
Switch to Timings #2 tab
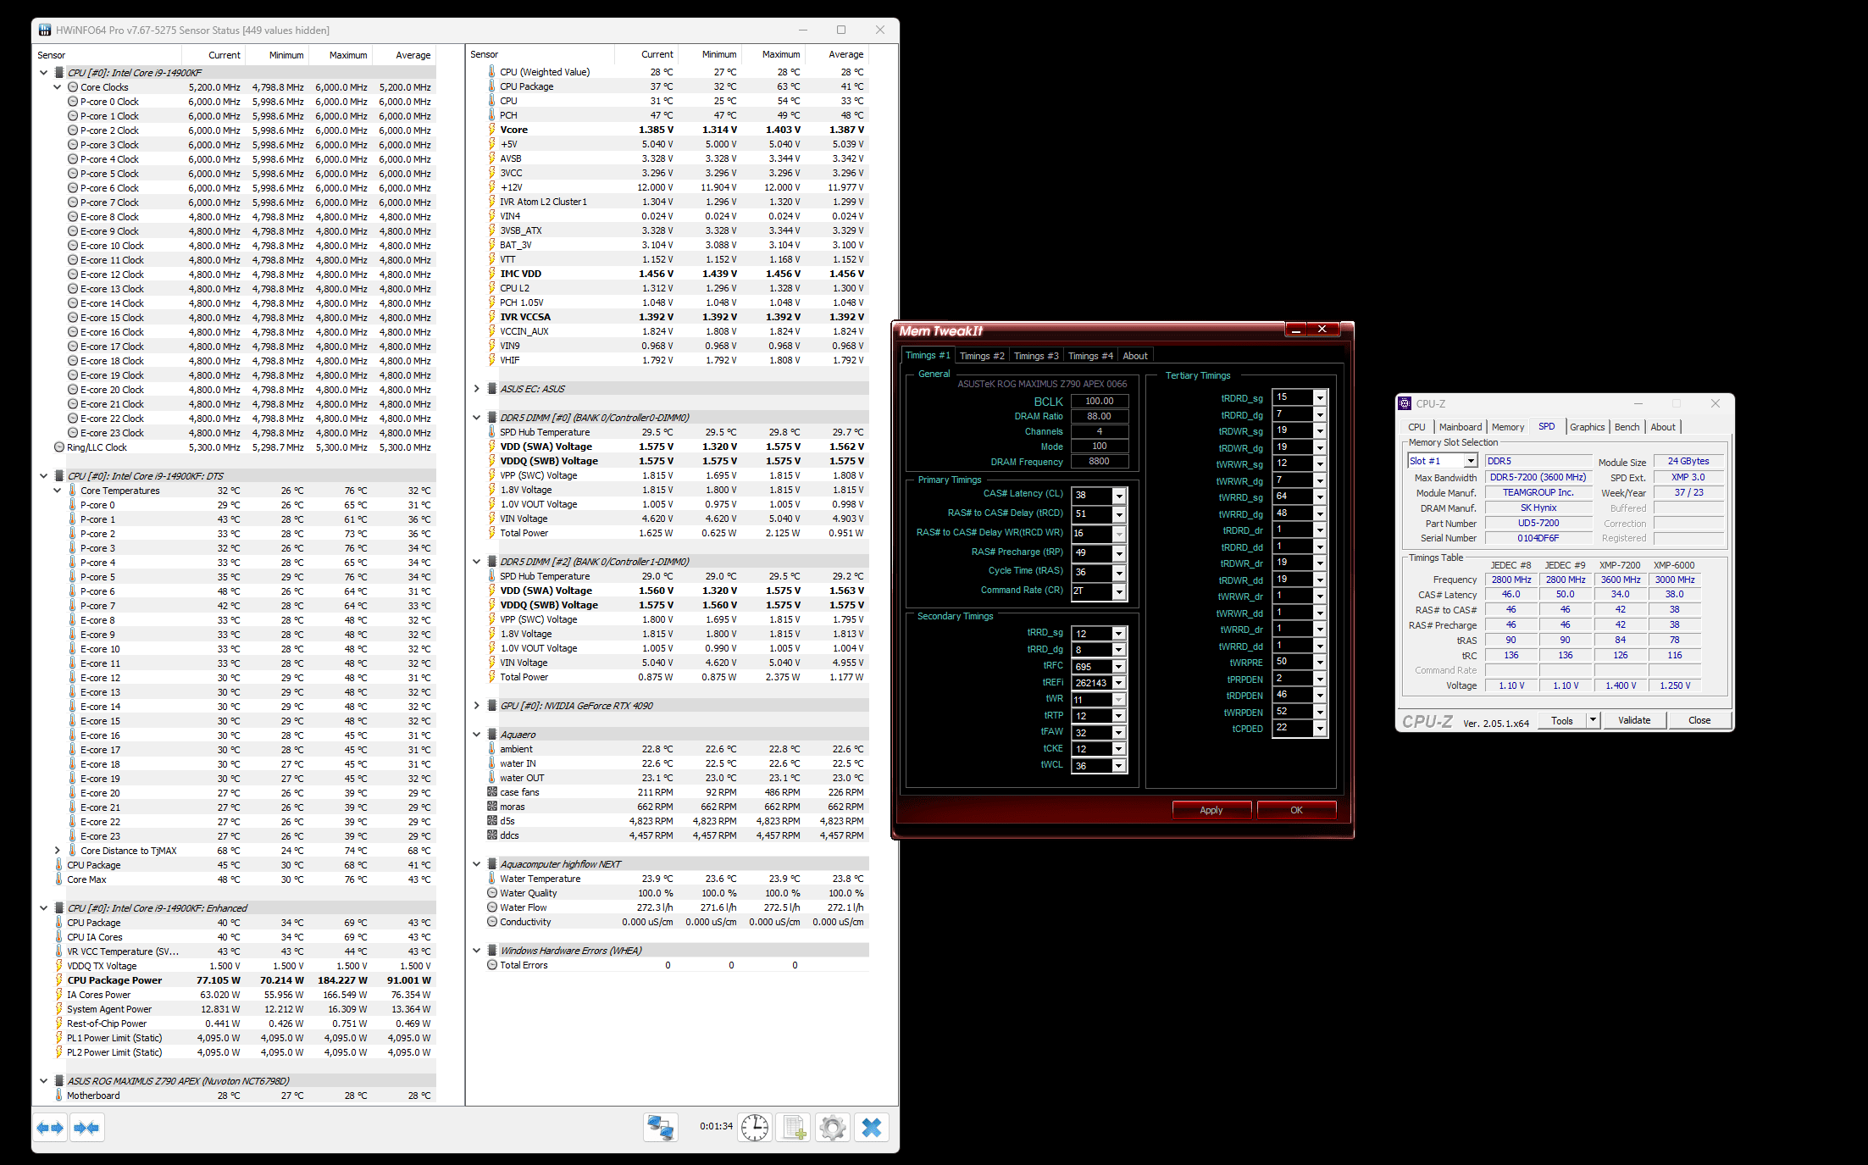[981, 356]
